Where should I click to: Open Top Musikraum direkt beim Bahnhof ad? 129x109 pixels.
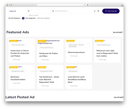[x=49, y=79]
